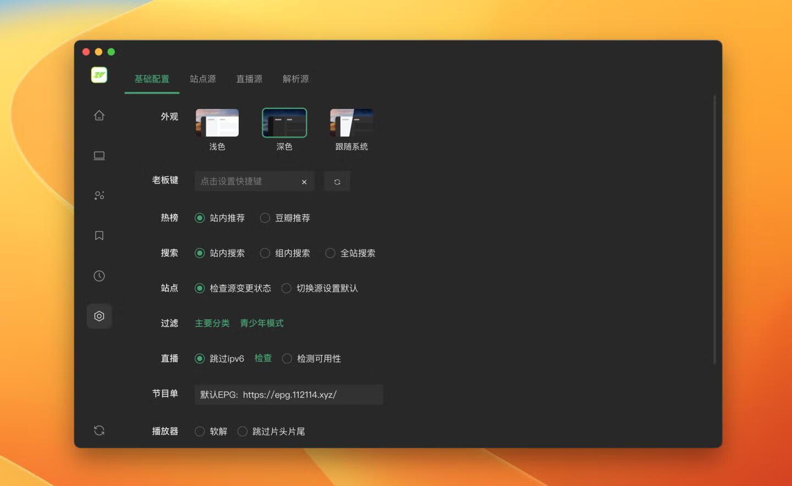Click the ZY app logo icon
This screenshot has width=792, height=486.
click(x=99, y=75)
